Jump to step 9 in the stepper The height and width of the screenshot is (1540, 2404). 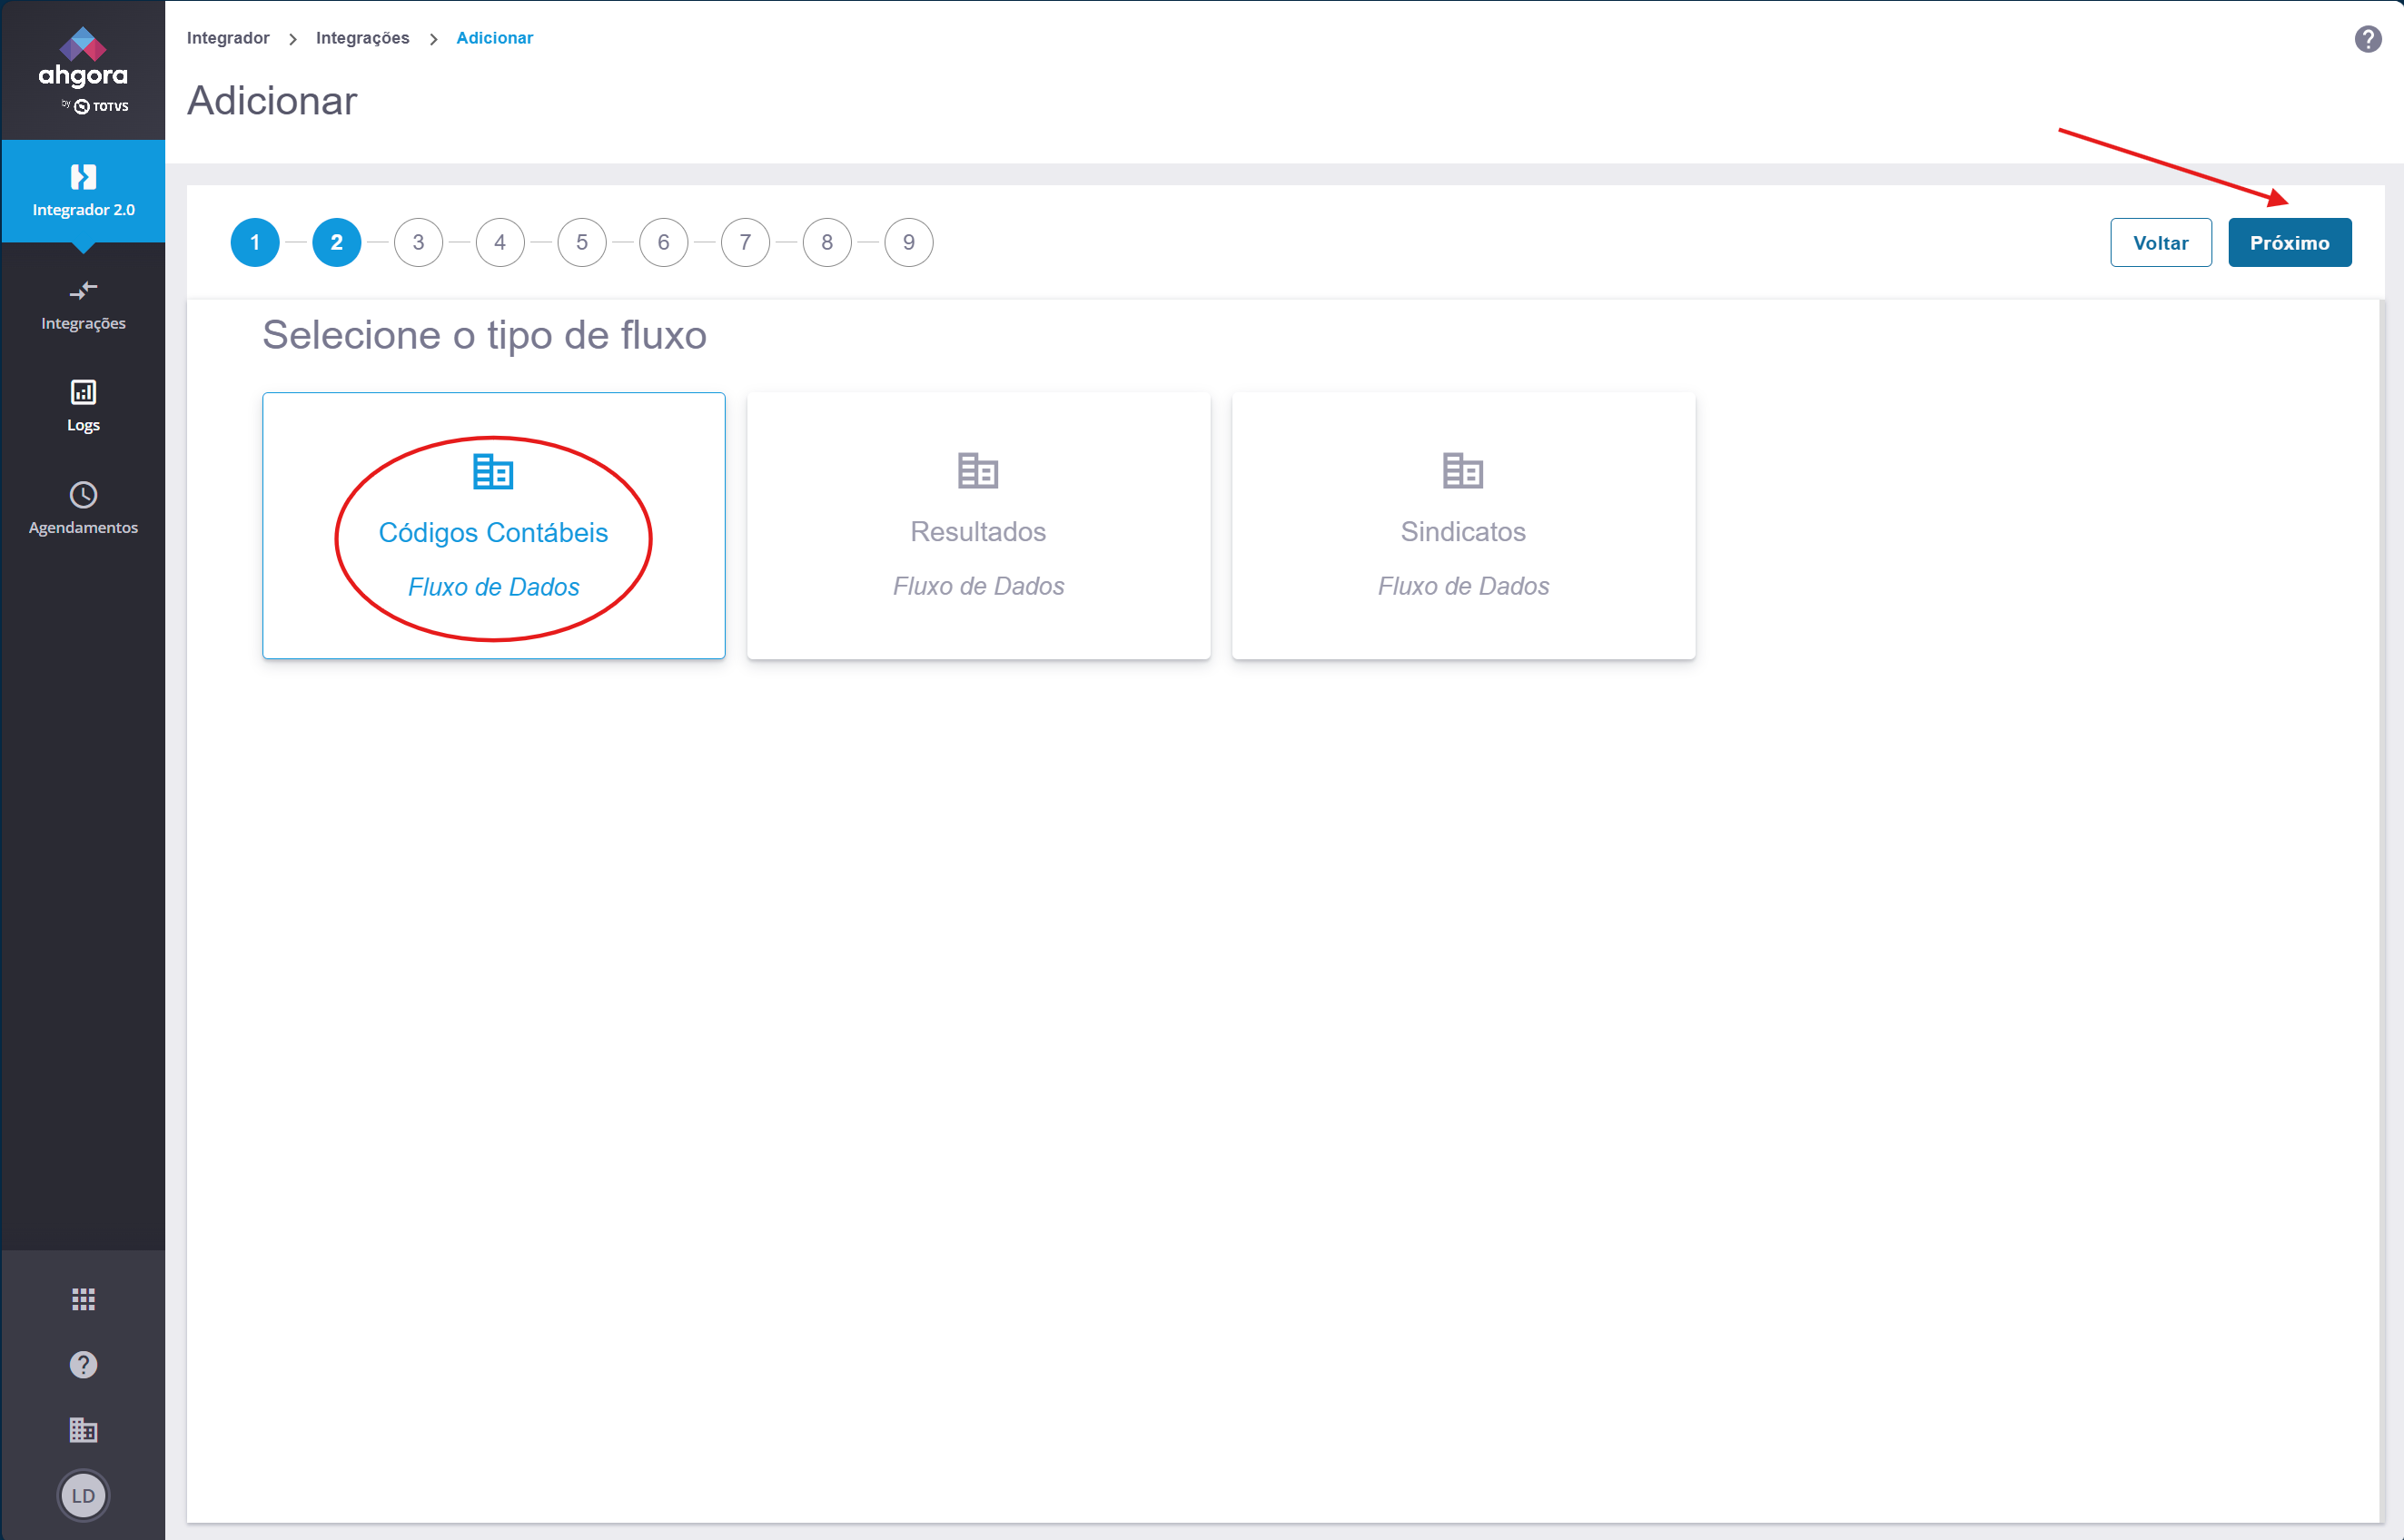pyautogui.click(x=908, y=242)
